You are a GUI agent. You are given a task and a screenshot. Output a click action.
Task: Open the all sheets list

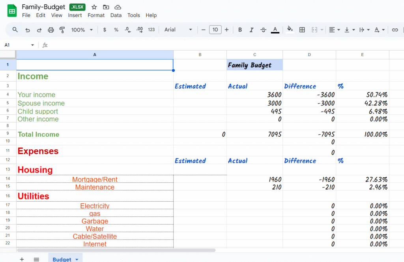click(36, 259)
